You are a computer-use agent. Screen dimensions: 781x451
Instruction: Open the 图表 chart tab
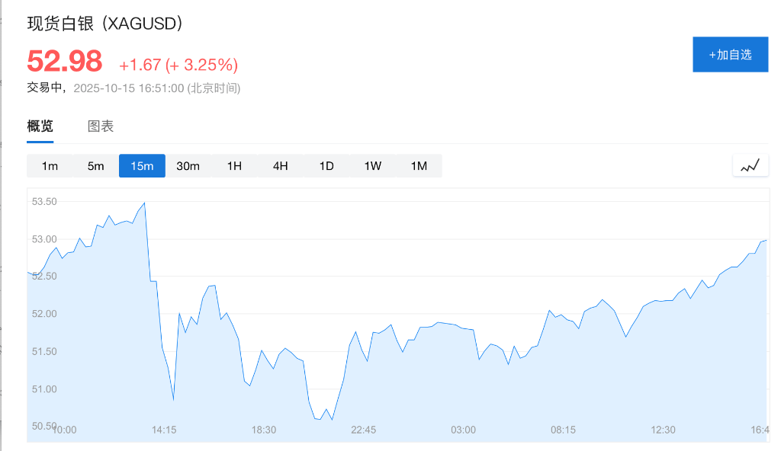point(101,126)
